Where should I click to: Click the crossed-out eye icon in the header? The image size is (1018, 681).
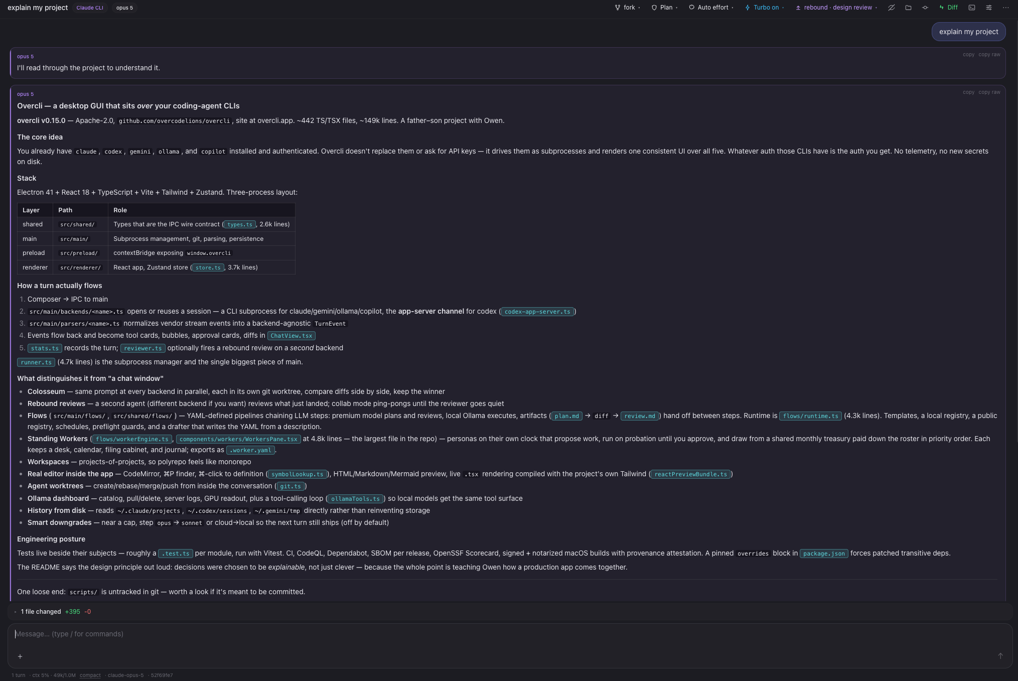click(x=891, y=8)
